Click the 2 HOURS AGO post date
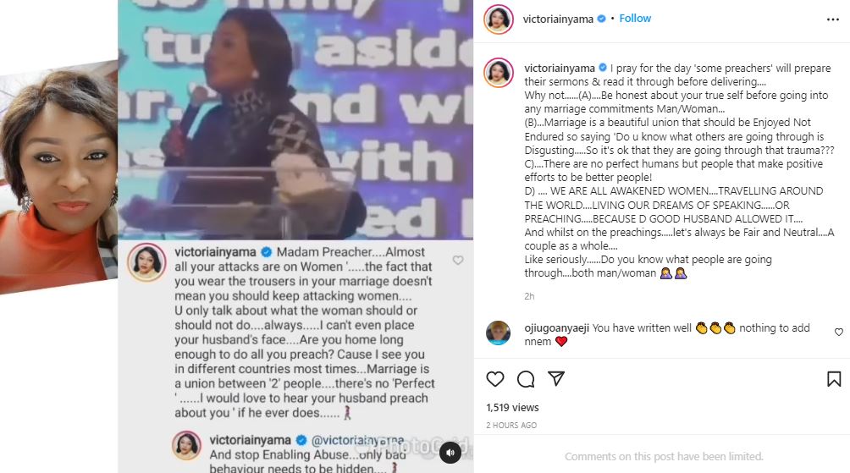 coord(511,426)
